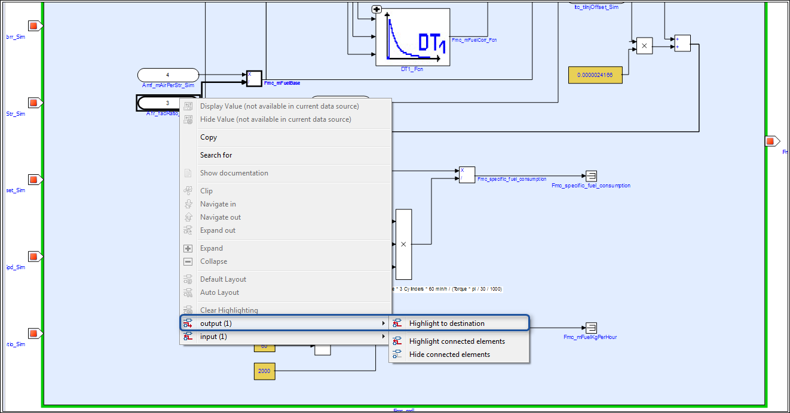Click the multiplication block beside the adder
This screenshot has width=790, height=413.
tap(644, 46)
